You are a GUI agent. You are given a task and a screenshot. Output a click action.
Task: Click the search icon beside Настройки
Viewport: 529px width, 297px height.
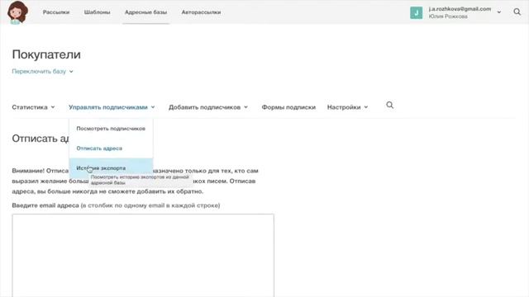click(x=389, y=106)
